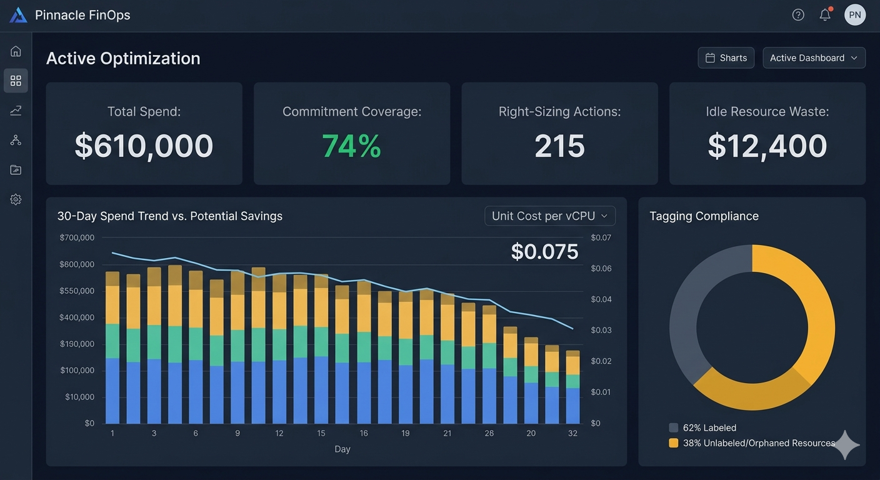Click the $700,000 y-axis label
The width and height of the screenshot is (880, 480).
(76, 237)
